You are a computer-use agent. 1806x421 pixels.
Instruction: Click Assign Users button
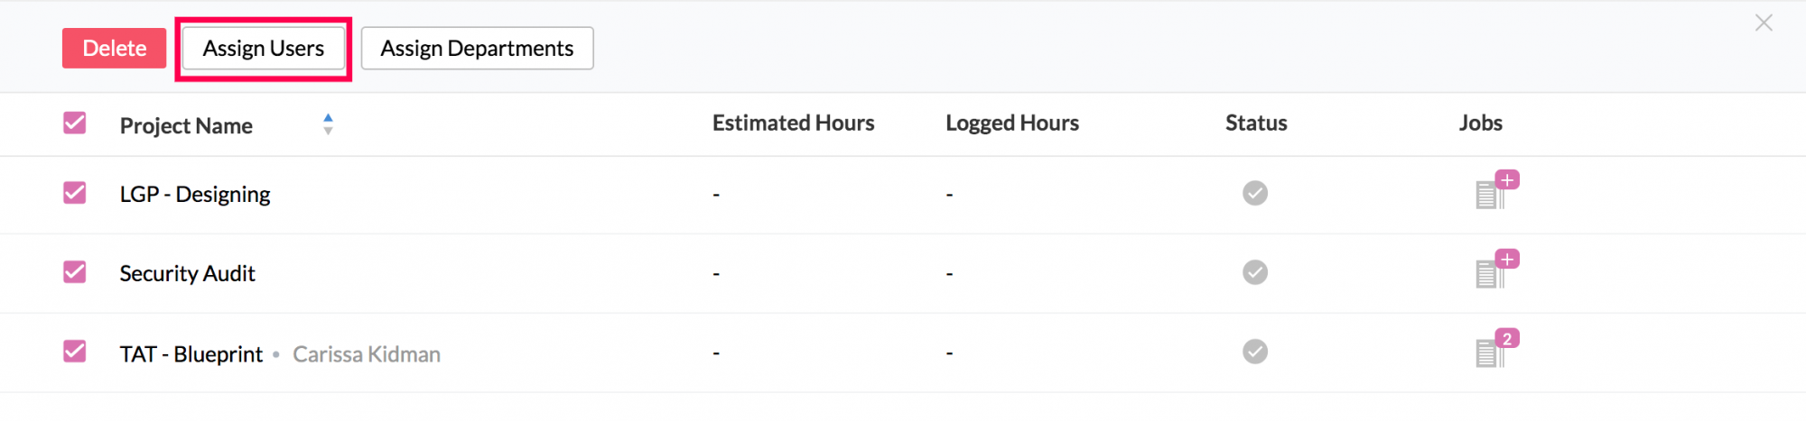point(264,48)
